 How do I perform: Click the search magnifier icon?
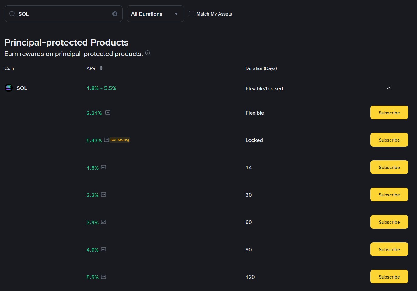click(12, 14)
